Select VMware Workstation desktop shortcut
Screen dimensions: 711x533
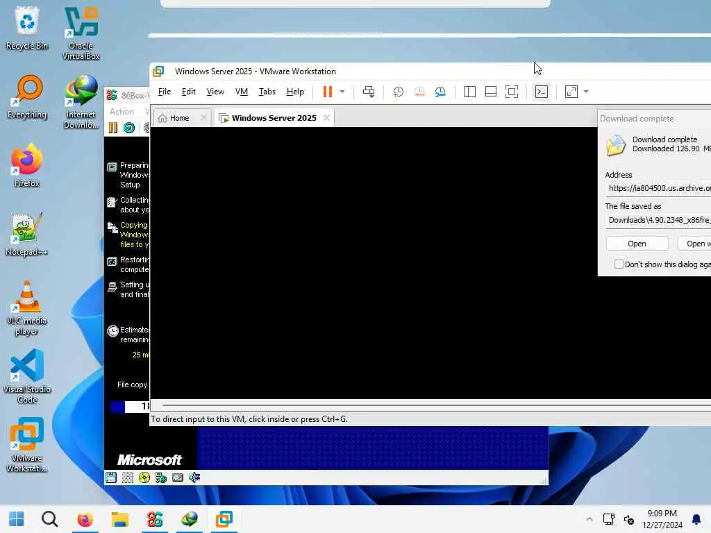27,445
